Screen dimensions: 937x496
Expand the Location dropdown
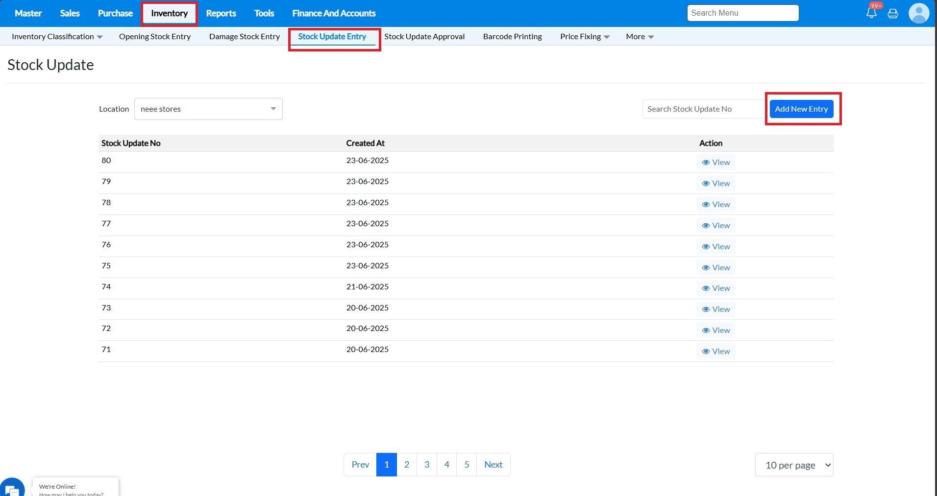tap(208, 109)
